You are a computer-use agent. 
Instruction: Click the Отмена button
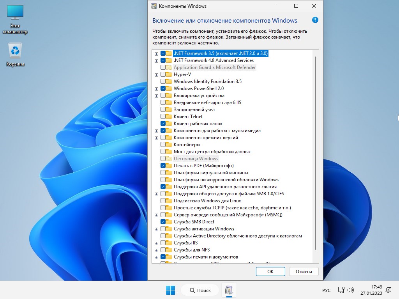(x=304, y=271)
